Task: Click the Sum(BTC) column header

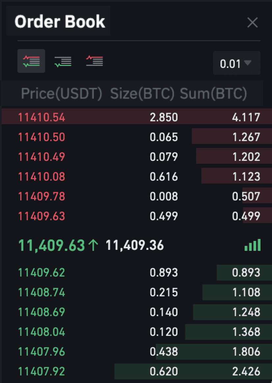Action: click(213, 93)
